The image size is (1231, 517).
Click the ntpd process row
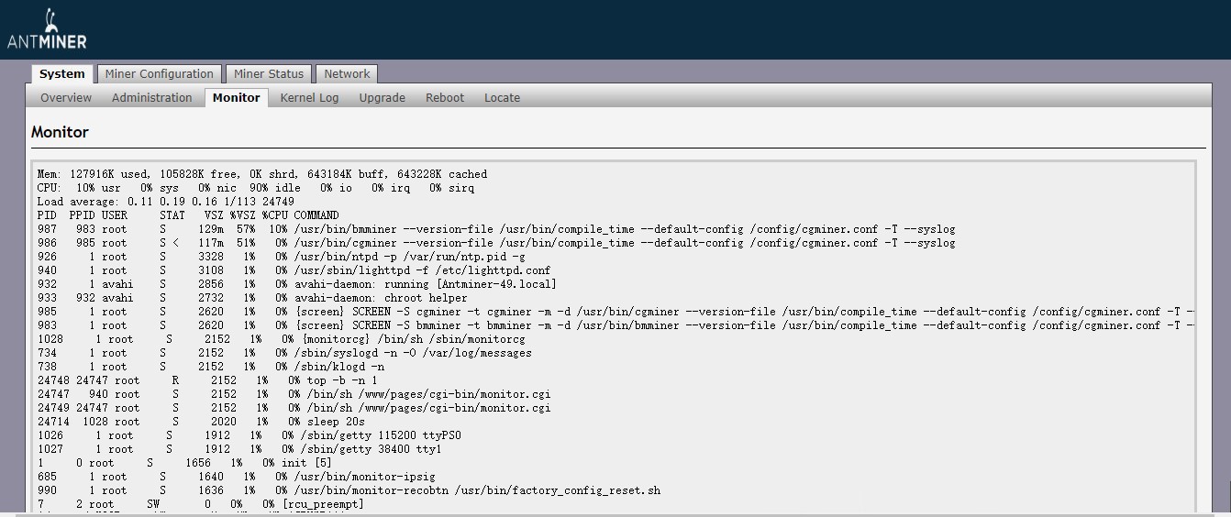click(x=281, y=257)
